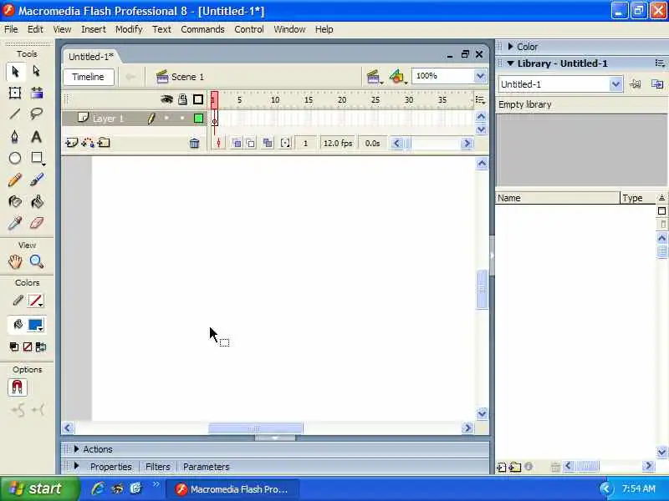This screenshot has height=501, width=669.
Task: Select the Oval tool
Action: click(x=15, y=158)
